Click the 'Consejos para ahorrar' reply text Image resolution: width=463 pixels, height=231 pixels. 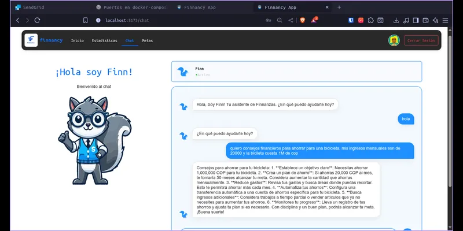point(286,190)
